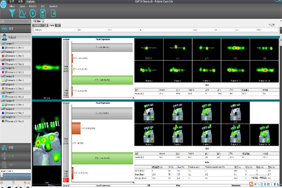The width and height of the screenshot is (282, 188).
Task: Collapse the Subject 10 tree node
Action: 2,117
